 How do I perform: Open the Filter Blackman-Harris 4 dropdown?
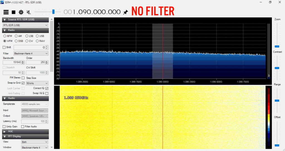31,53
